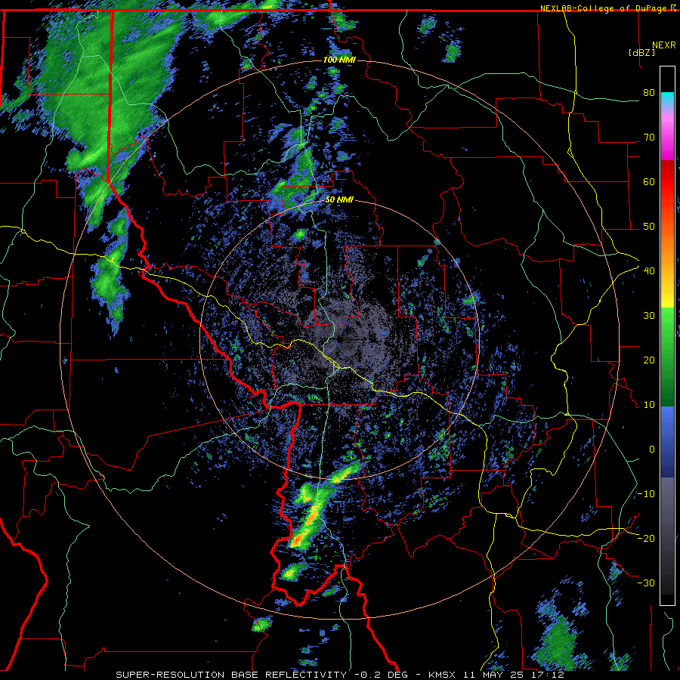Click the 70 dBZ scale value
Screen dimensions: 680x680
click(649, 137)
